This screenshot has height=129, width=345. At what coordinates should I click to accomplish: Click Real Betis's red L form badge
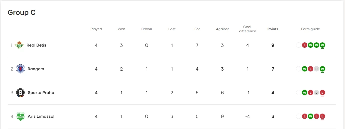point(304,45)
